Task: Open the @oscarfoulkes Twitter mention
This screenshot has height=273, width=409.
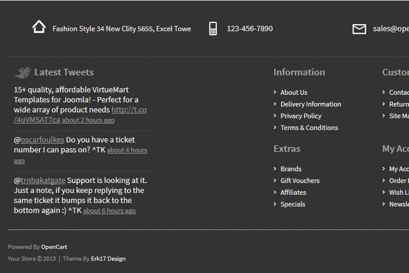Action: [42, 140]
